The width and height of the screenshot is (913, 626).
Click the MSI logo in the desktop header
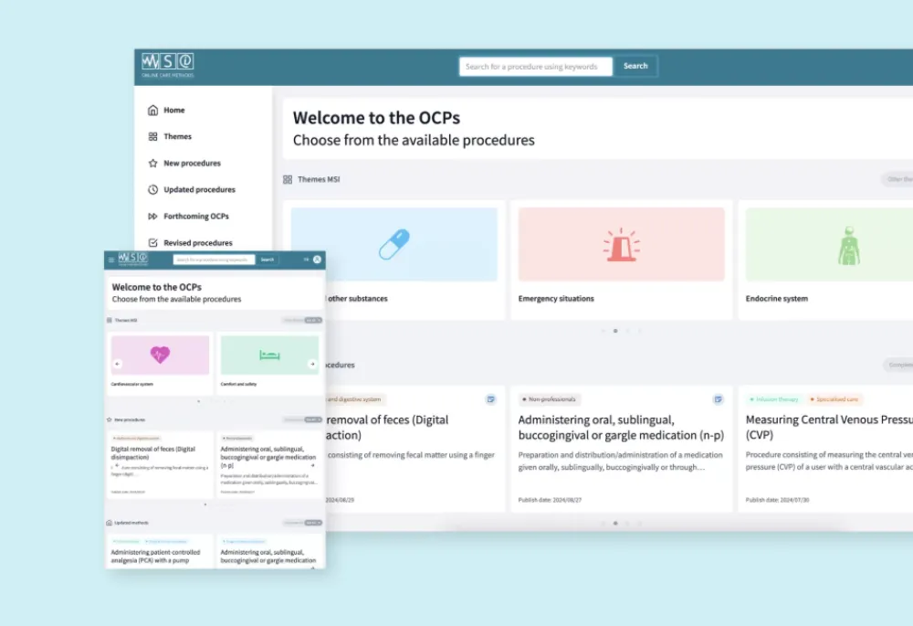point(167,64)
